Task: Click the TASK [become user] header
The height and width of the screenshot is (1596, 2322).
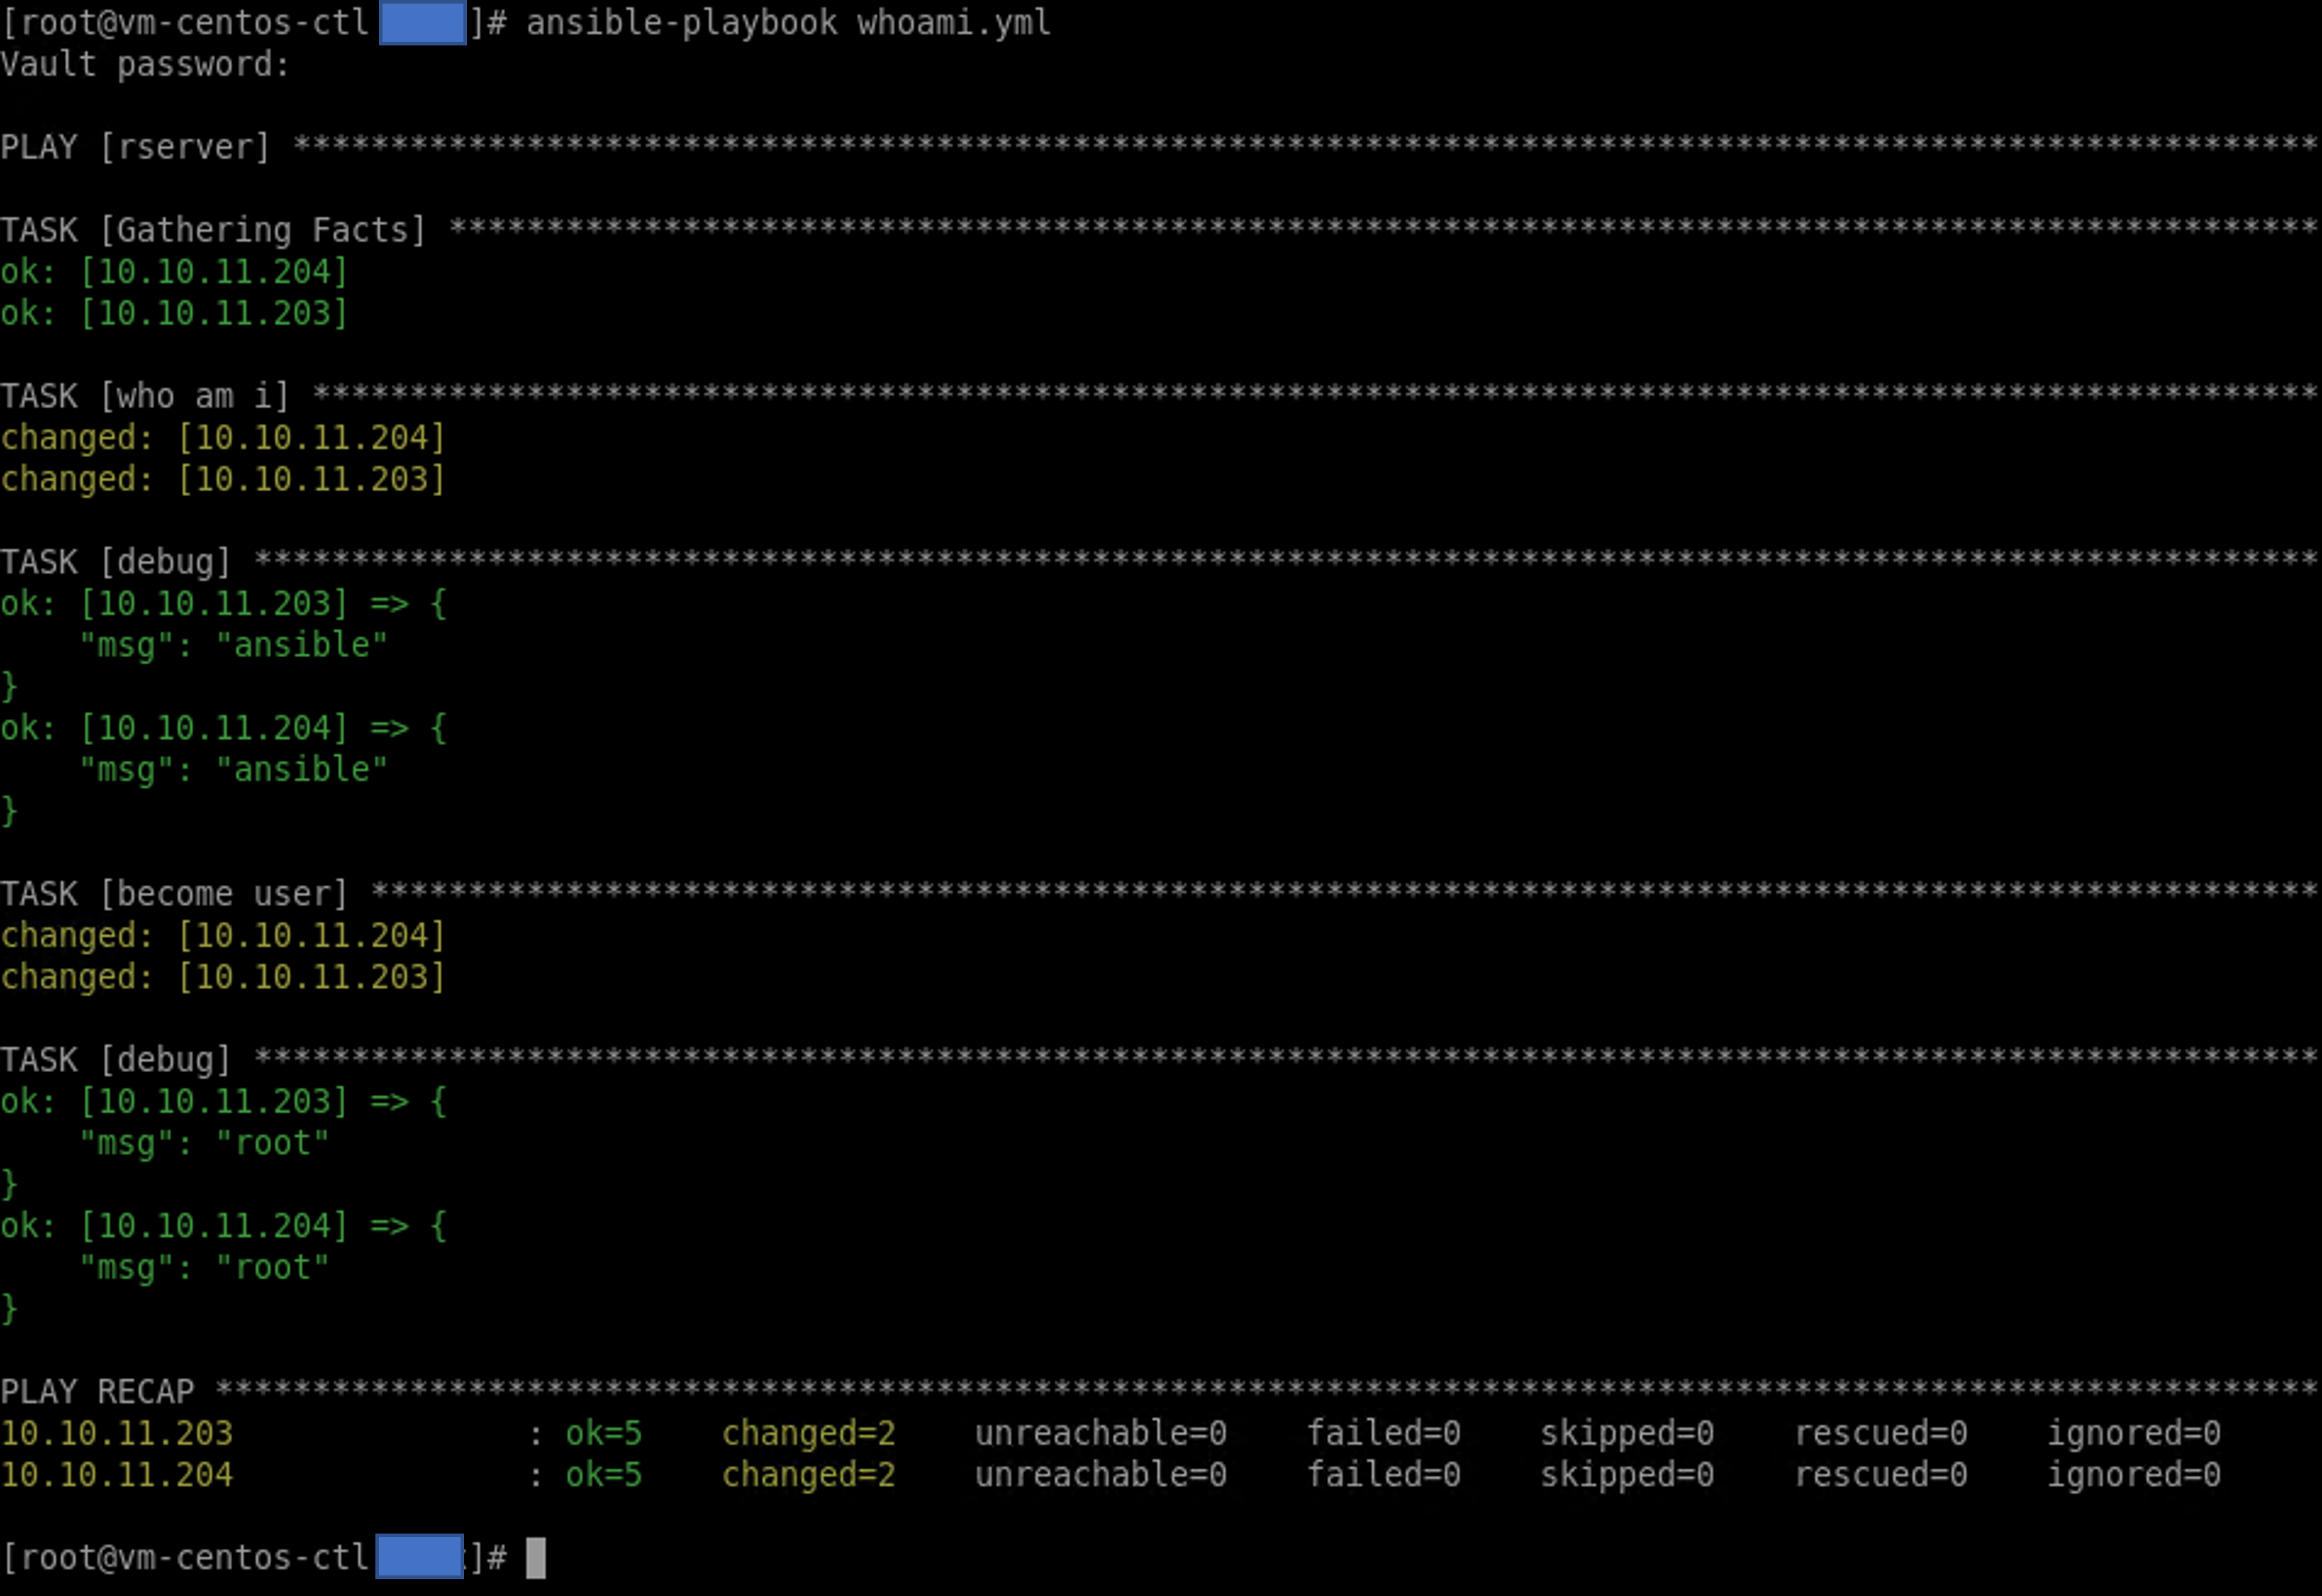Action: click(174, 893)
